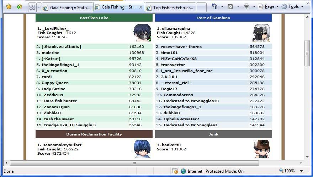
Task: Click the Junk section header
Action: [x=214, y=134]
